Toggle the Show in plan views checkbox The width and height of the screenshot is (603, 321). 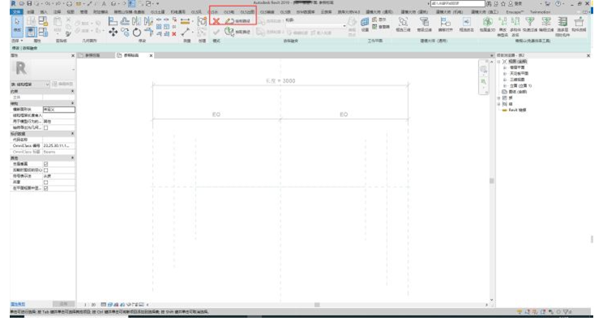tap(45, 188)
